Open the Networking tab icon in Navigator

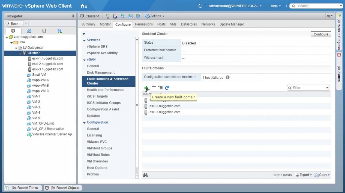point(59,31)
